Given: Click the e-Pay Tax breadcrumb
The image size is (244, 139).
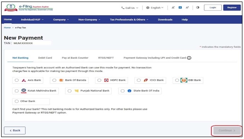Looking at the screenshot, I should coord(21,28).
